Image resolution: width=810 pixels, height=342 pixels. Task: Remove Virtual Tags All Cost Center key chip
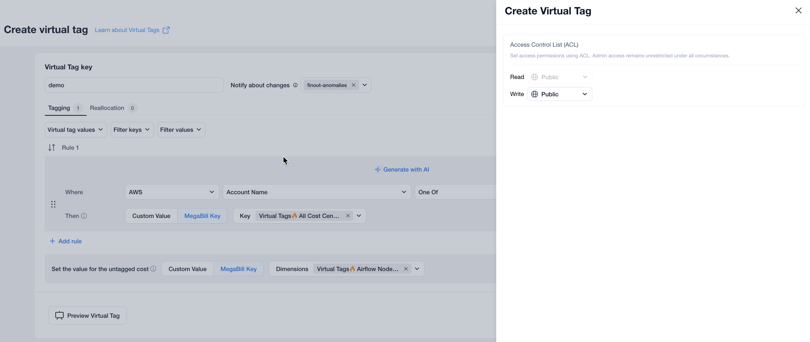pos(348,216)
